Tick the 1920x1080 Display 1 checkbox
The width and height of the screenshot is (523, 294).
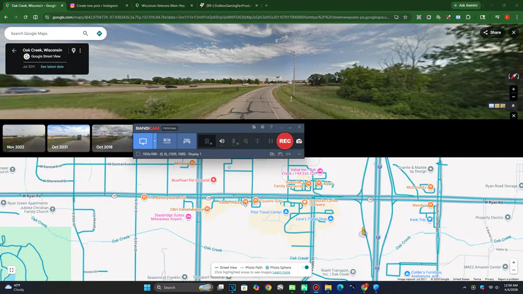coord(138,154)
